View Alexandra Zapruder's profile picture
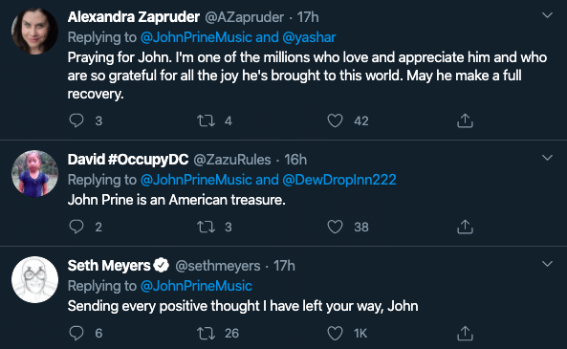The height and width of the screenshot is (349, 567). pos(34,32)
